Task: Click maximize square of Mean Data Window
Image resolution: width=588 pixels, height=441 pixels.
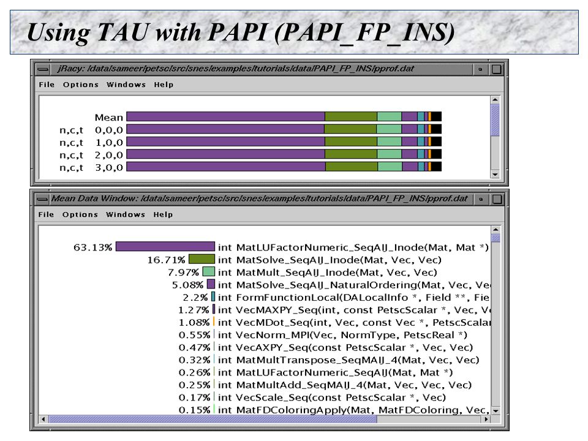Action: [497, 199]
